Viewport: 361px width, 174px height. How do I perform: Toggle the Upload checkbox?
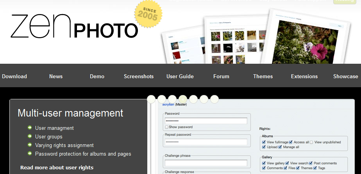click(264, 147)
